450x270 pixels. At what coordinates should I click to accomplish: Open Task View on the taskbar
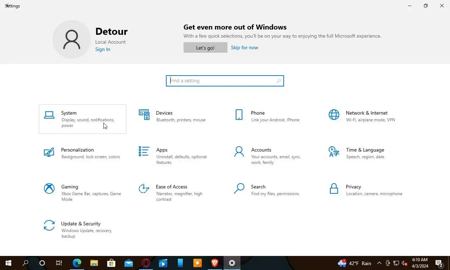tap(59, 263)
